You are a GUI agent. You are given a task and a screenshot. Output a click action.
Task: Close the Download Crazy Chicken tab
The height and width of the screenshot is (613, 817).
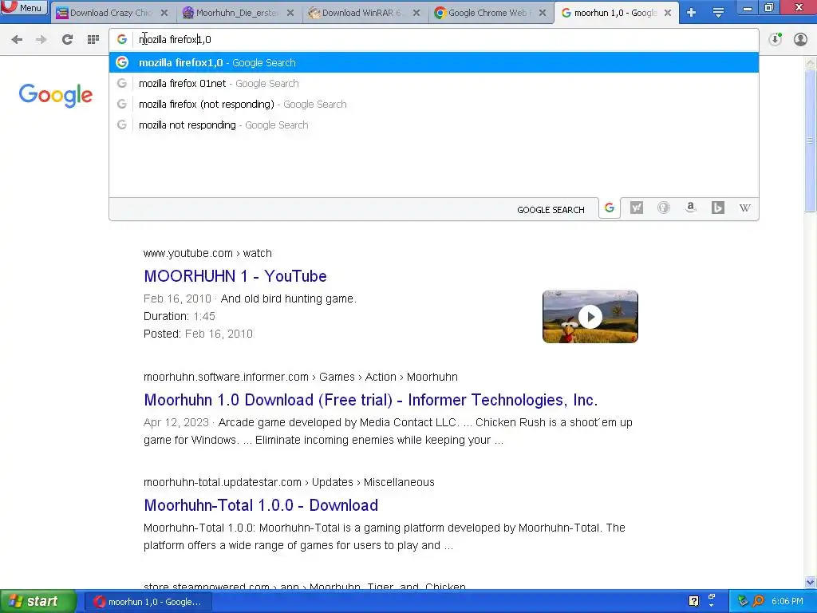(x=164, y=13)
